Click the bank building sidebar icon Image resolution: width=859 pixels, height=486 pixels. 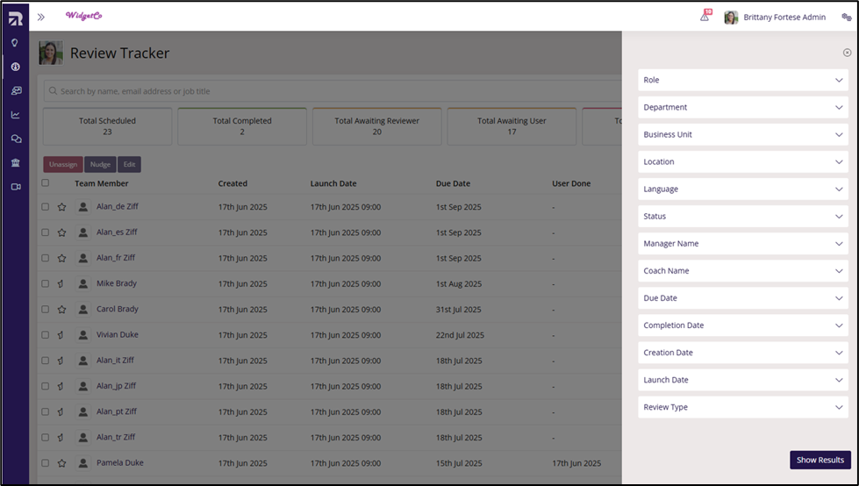[x=15, y=162]
